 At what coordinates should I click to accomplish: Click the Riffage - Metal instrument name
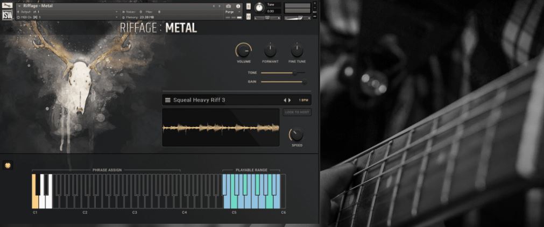click(x=38, y=6)
